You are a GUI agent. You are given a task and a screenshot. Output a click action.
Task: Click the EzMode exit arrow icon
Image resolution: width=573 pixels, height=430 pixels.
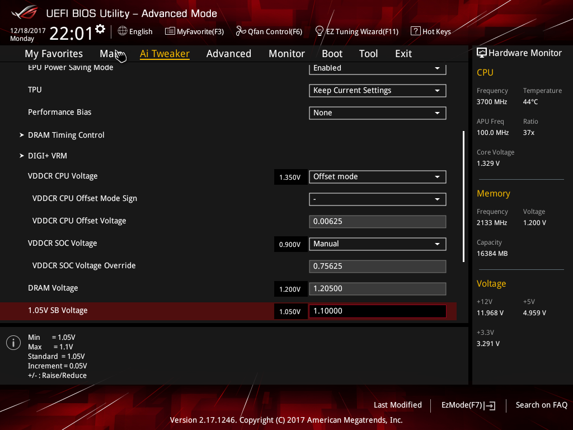(x=490, y=405)
